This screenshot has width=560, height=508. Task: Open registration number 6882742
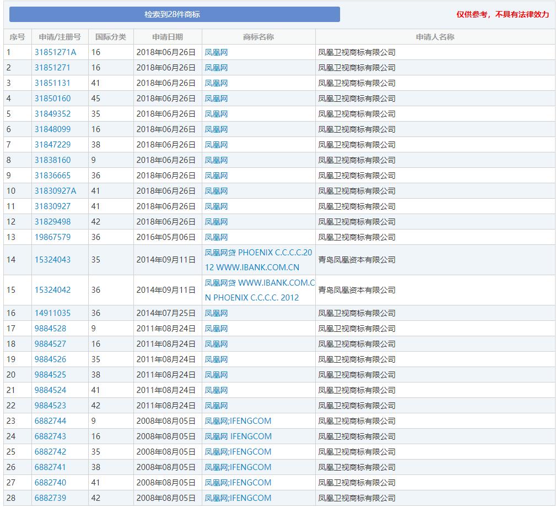(x=50, y=452)
